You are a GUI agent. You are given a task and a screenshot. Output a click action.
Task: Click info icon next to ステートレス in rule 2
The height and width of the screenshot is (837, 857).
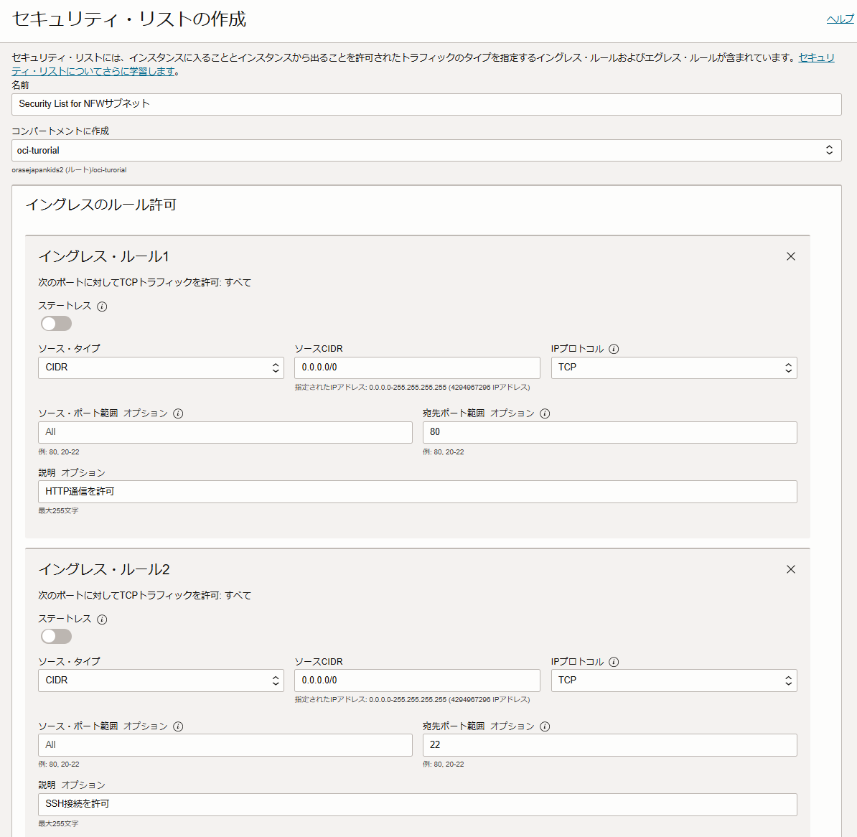point(102,619)
